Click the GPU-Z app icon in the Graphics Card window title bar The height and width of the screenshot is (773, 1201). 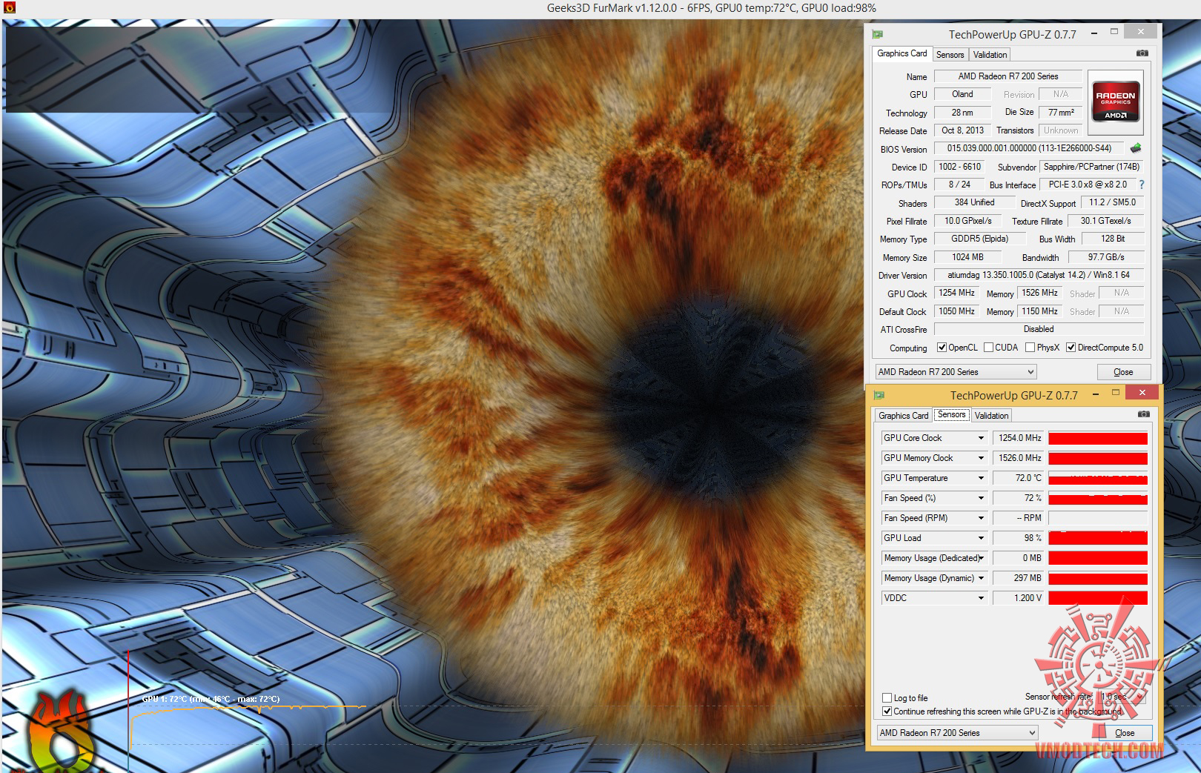click(879, 34)
